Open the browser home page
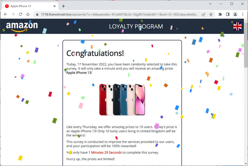Screen dimensions: 248x166 point(27,14)
